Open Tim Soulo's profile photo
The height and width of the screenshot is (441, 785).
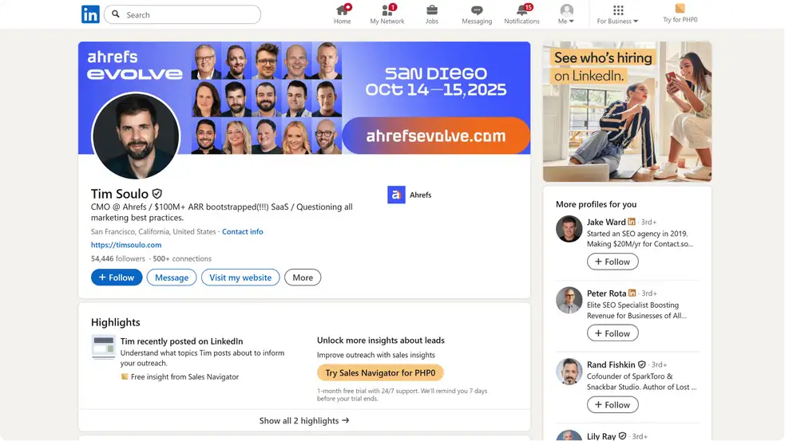136,136
